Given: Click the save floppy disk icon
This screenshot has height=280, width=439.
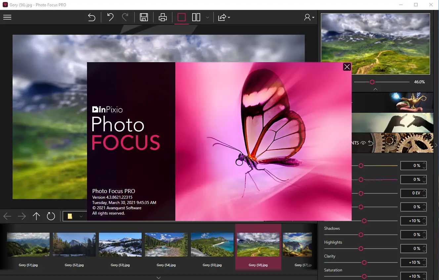Looking at the screenshot, I should point(144,18).
